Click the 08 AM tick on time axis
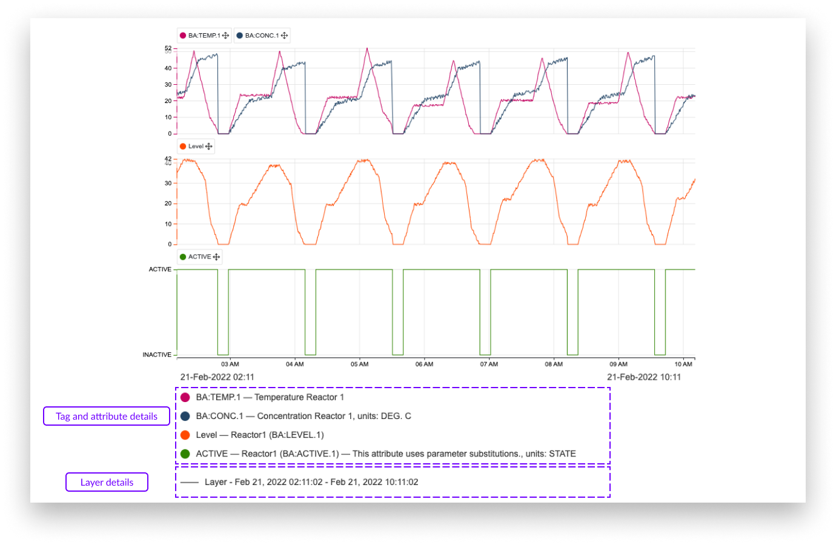 554,364
